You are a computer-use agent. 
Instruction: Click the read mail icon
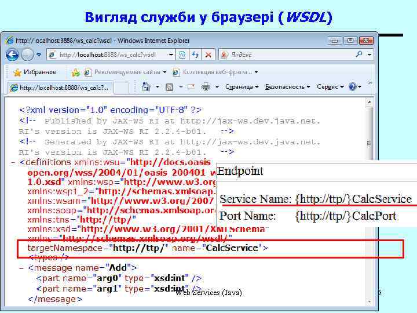(191, 86)
